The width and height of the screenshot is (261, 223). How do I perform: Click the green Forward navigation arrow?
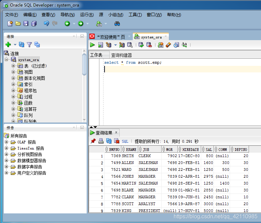(81, 24)
